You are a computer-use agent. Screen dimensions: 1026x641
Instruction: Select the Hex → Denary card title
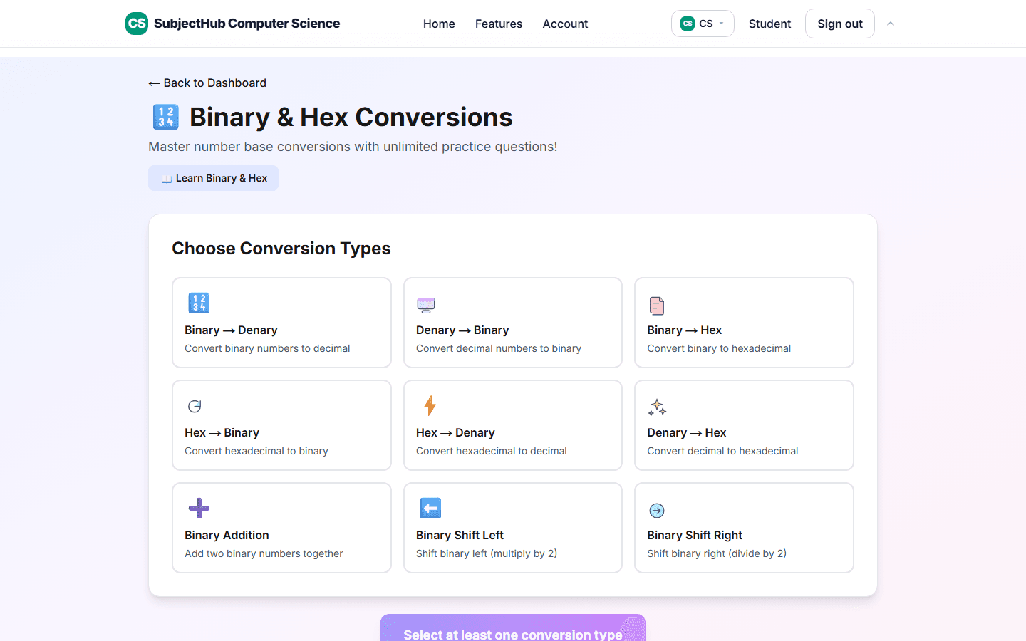tap(455, 432)
